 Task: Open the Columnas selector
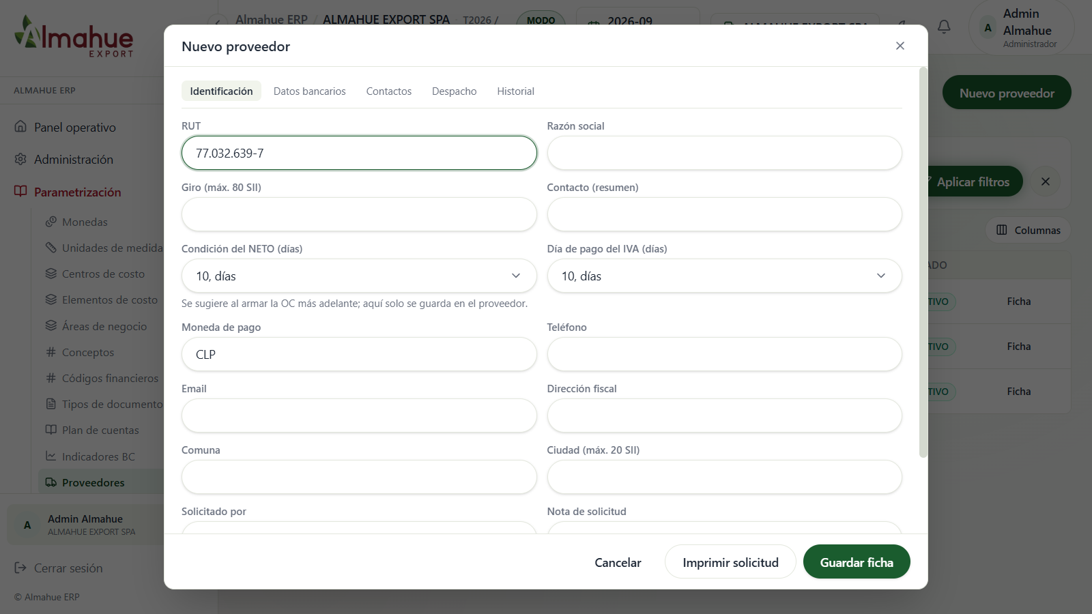pos(1028,230)
